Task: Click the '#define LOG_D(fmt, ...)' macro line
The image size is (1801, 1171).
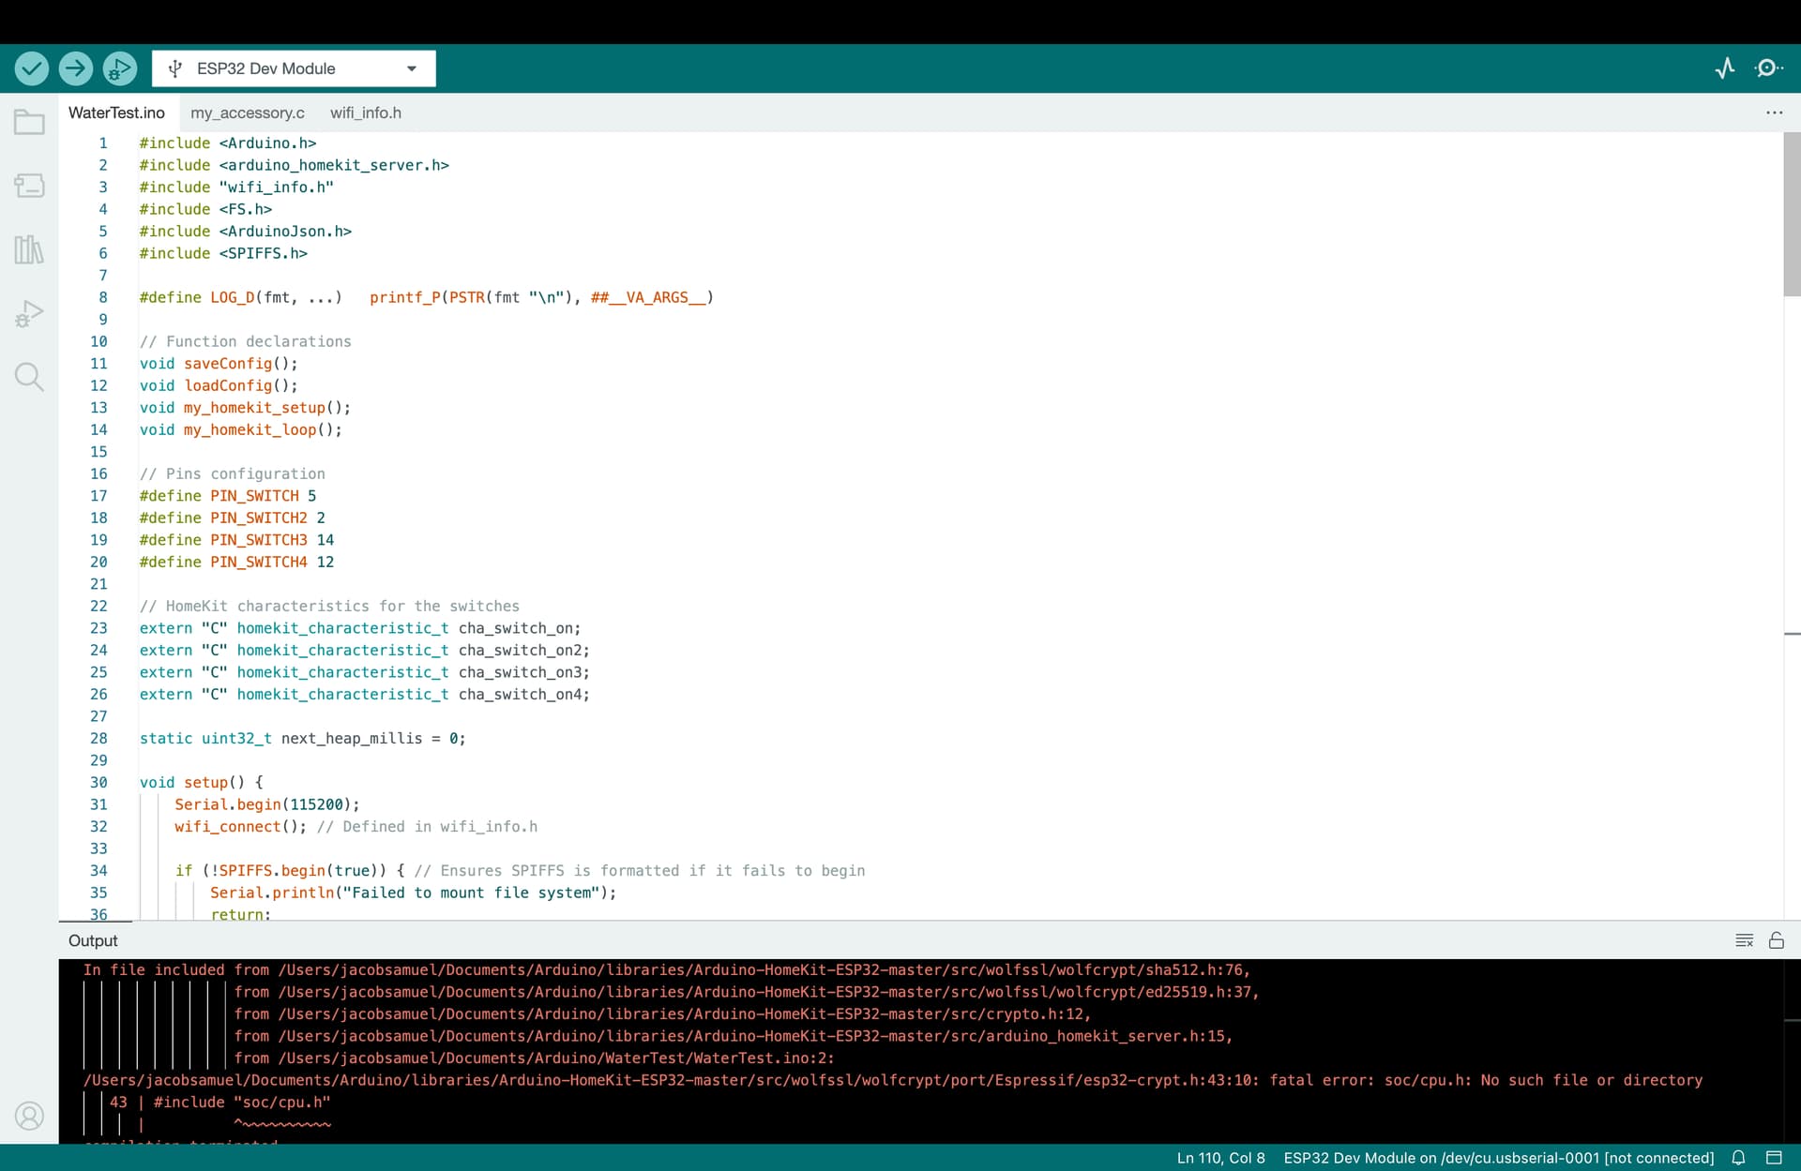Action: point(426,297)
